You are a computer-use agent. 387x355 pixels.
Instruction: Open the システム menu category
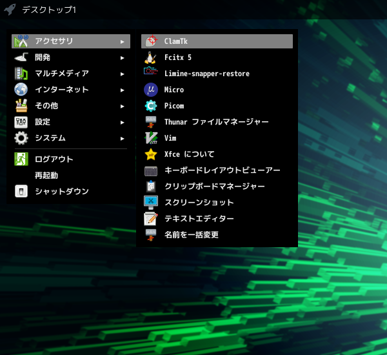71,138
